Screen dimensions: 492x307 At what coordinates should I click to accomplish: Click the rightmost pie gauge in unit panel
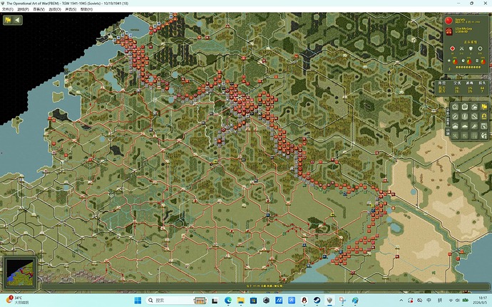[x=483, y=61]
